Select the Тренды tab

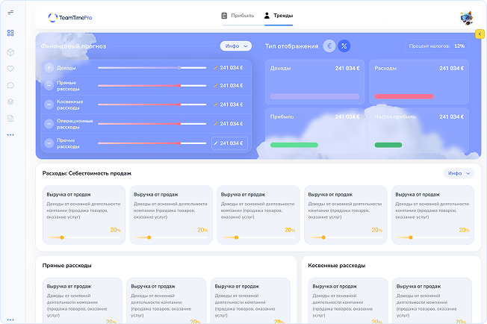pos(278,16)
